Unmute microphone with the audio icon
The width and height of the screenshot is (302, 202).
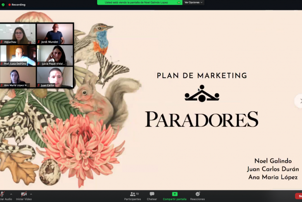pyautogui.click(x=2, y=194)
